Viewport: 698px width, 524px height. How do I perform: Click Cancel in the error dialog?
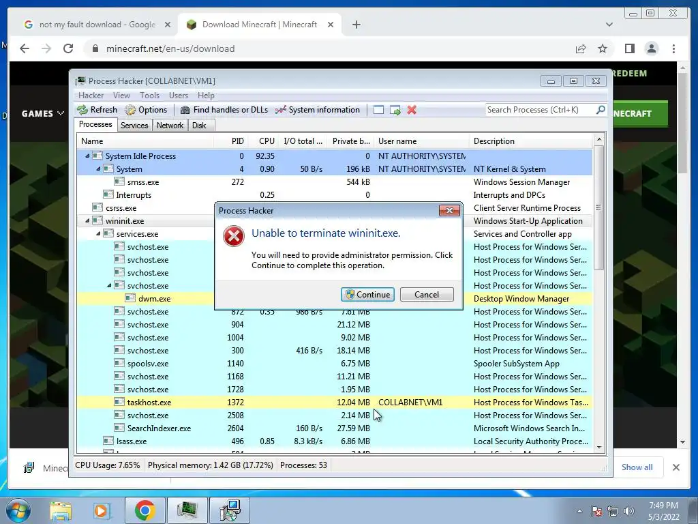427,295
